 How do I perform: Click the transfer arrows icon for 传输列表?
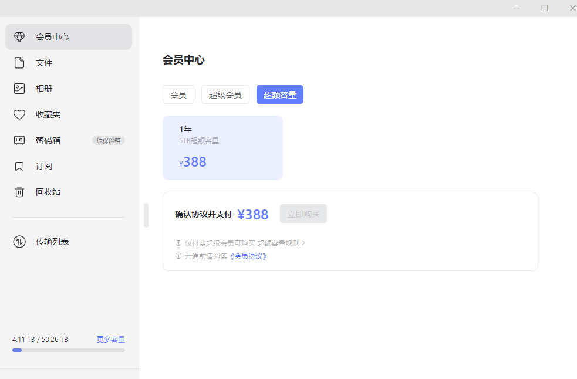tap(19, 242)
